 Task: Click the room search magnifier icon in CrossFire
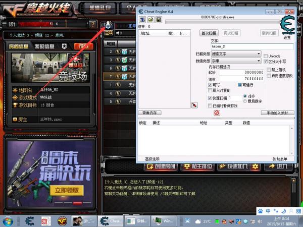tap(109, 33)
